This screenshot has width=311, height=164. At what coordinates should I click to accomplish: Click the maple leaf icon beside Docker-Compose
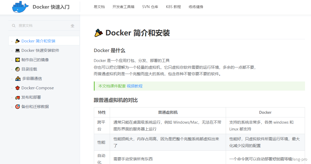[x=17, y=88]
